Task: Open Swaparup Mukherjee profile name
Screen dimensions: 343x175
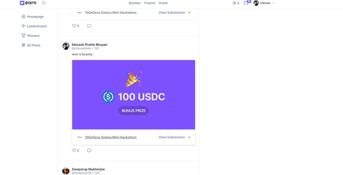Action: (88, 169)
